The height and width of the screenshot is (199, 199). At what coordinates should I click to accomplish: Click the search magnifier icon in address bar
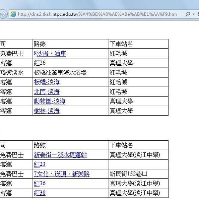(188, 14)
